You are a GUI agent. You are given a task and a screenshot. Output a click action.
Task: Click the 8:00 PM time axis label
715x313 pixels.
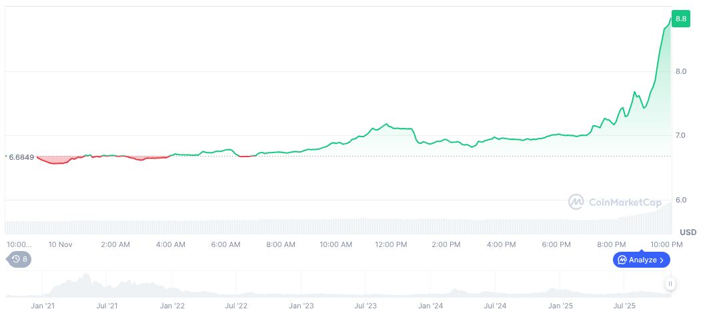[x=611, y=244]
